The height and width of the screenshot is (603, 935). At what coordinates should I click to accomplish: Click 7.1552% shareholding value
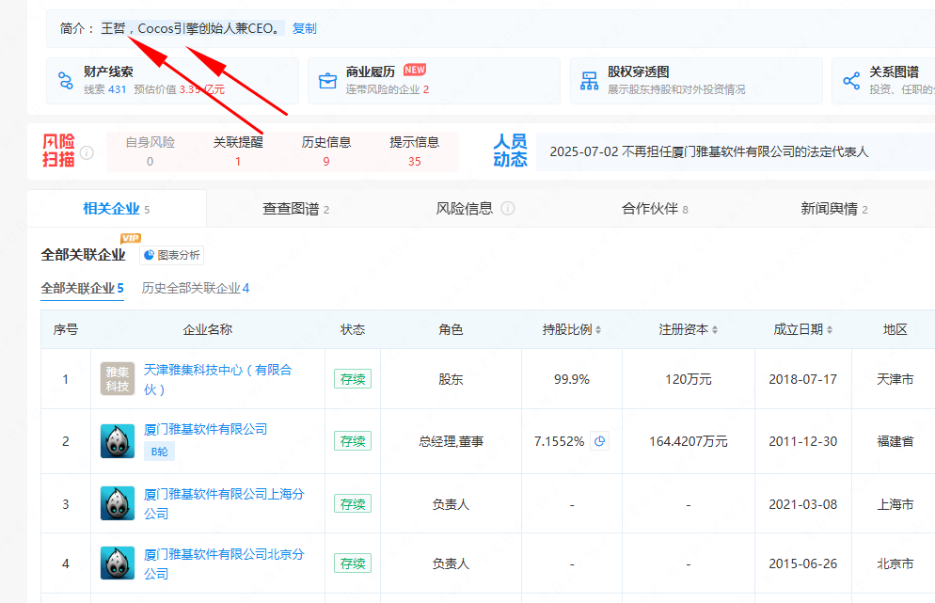tap(559, 441)
